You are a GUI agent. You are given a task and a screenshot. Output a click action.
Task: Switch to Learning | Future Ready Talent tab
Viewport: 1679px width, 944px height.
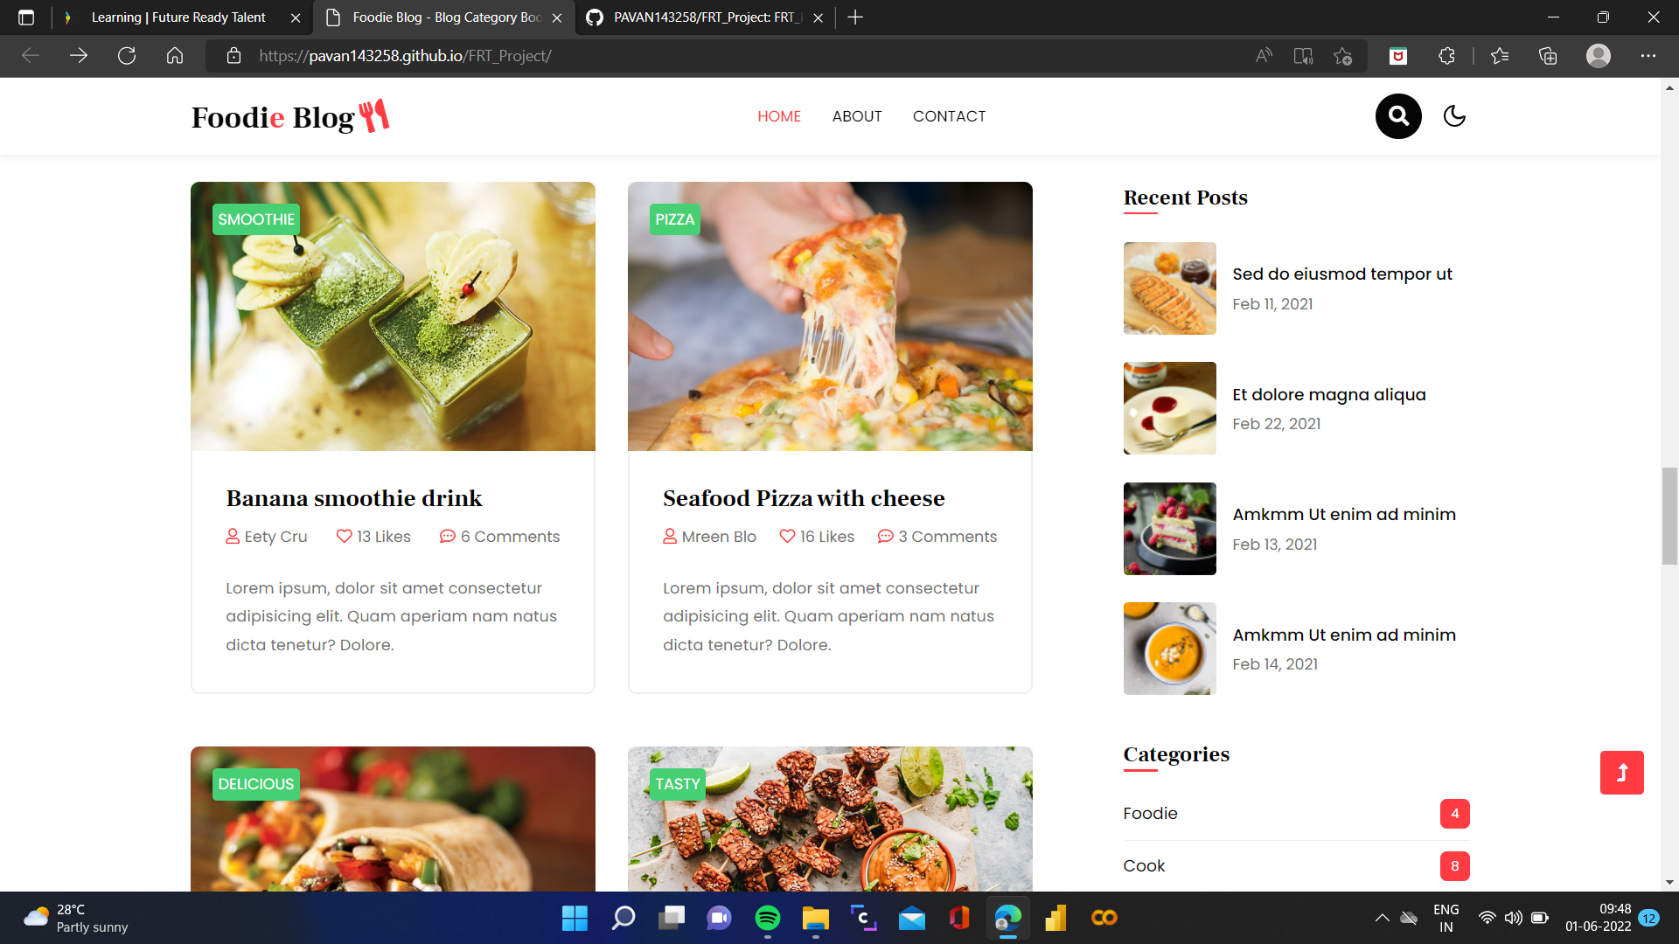[x=178, y=17]
